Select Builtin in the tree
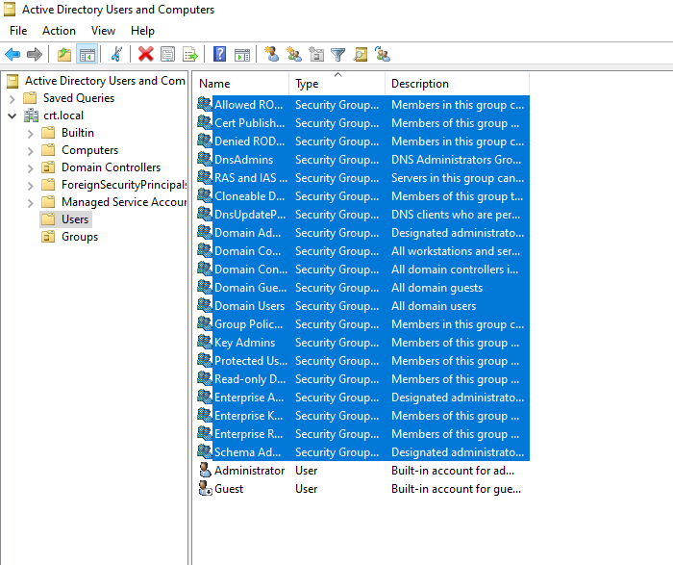The height and width of the screenshot is (565, 673). (x=78, y=132)
